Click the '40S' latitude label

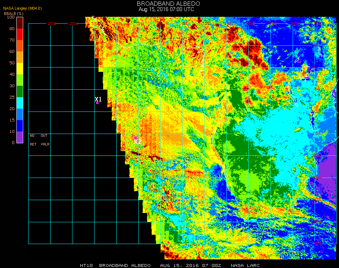(317, 244)
